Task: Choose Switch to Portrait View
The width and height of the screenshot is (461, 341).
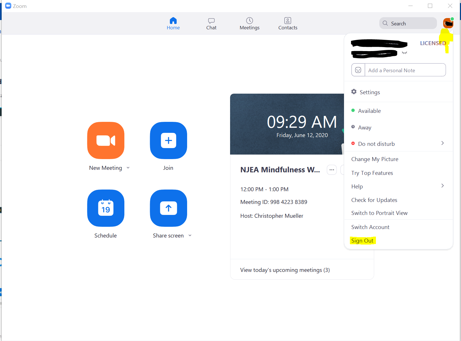Action: (x=379, y=213)
